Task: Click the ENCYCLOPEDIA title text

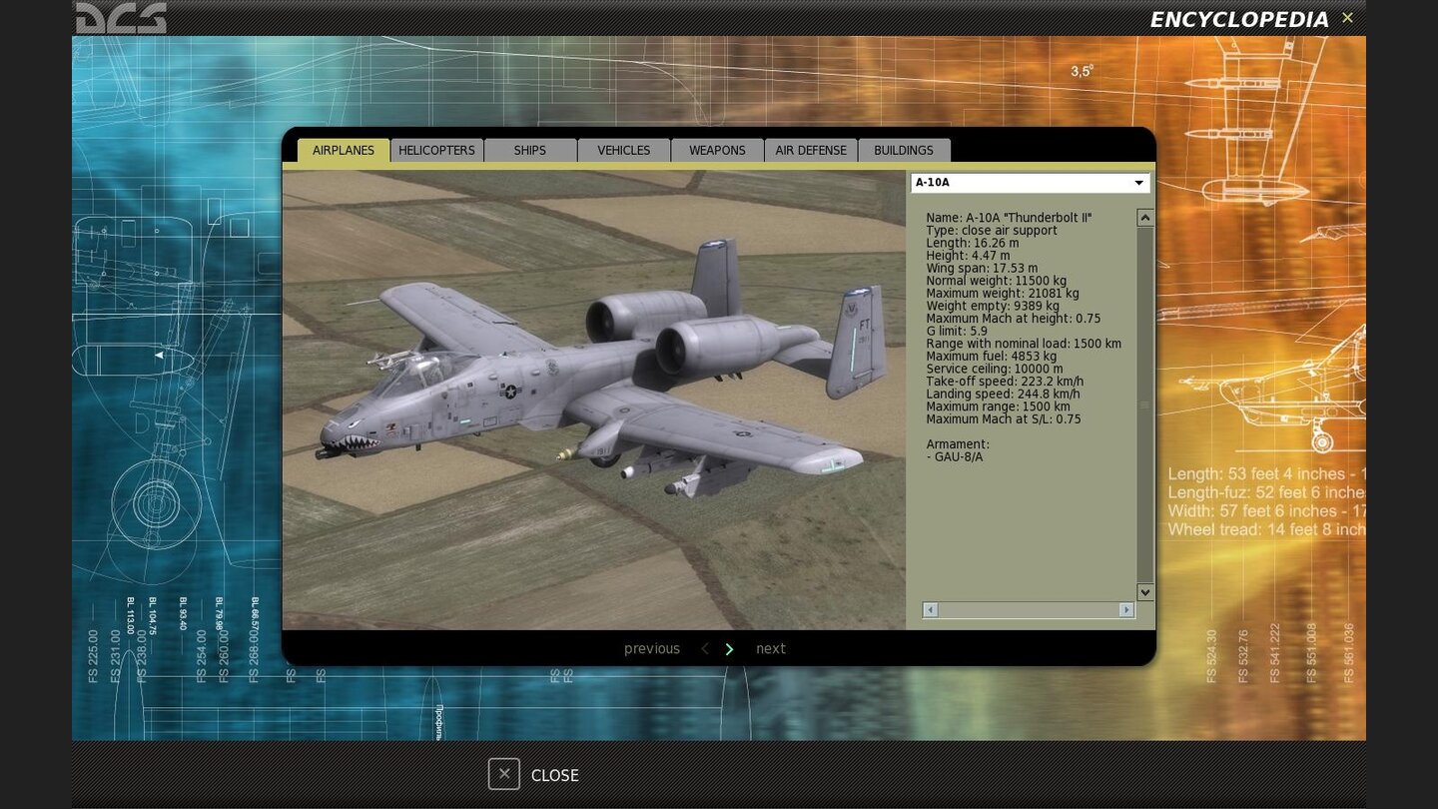Action: click(x=1239, y=20)
